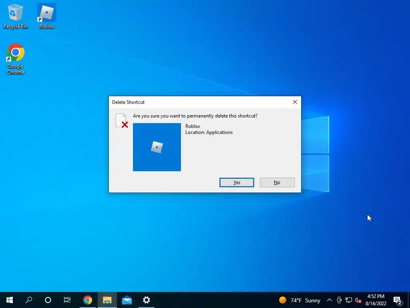Open the muted volume tray icon
The image size is (410, 308).
click(358, 300)
